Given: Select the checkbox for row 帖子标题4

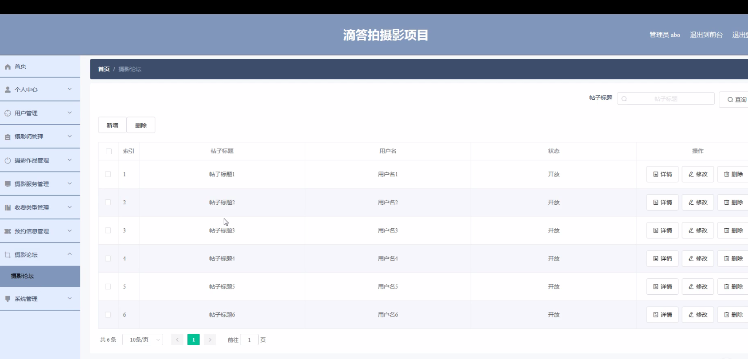Looking at the screenshot, I should pyautogui.click(x=108, y=258).
